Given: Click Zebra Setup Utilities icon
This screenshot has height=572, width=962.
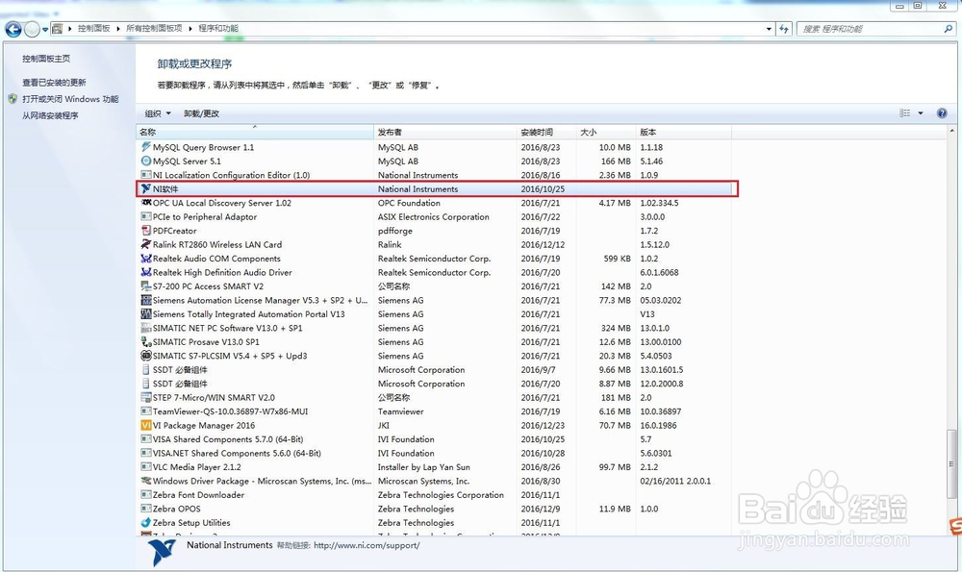Looking at the screenshot, I should [146, 522].
